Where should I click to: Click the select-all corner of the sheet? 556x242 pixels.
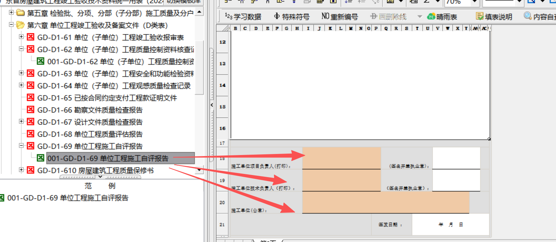223,28
